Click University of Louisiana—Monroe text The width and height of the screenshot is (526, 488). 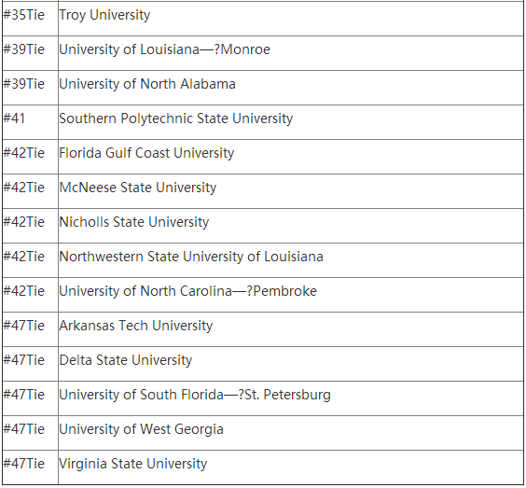pyautogui.click(x=164, y=49)
